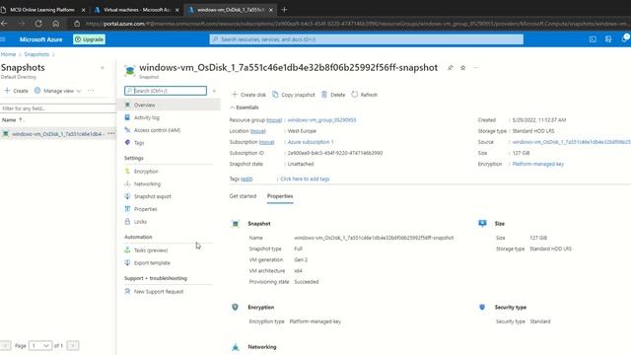Screen dimensions: 631x355
Task: Open Azure subscription 1 link
Action: point(311,142)
